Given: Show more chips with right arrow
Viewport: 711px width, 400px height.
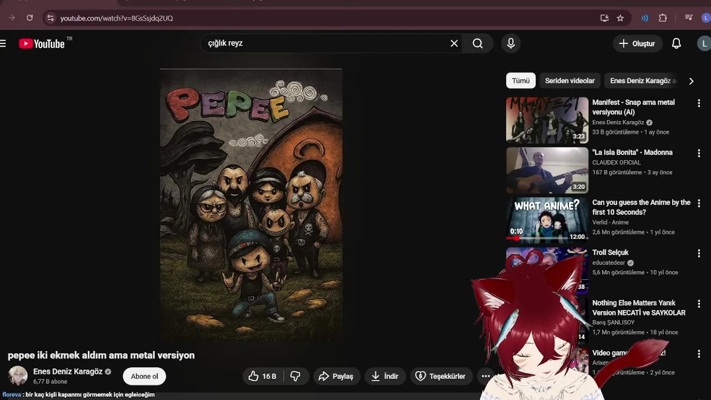Looking at the screenshot, I should coord(691,81).
